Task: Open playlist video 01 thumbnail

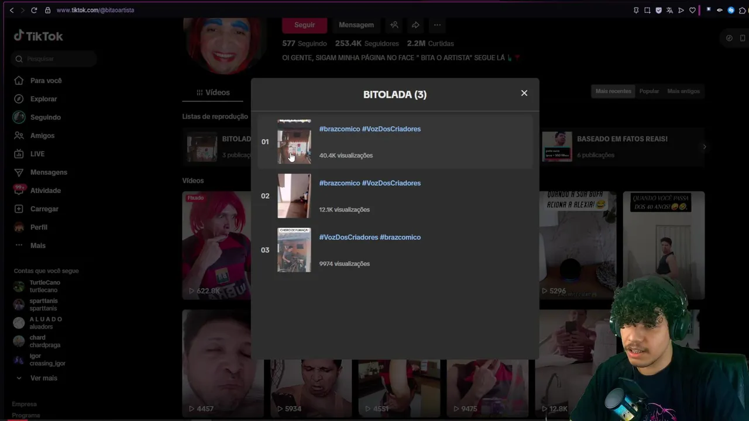Action: pyautogui.click(x=294, y=142)
